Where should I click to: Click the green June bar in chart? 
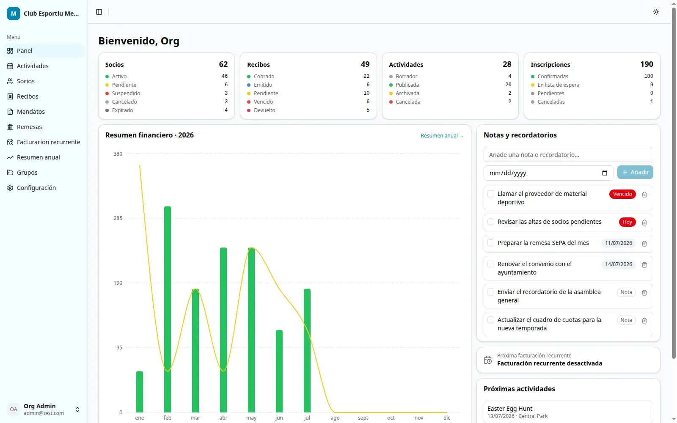tap(279, 371)
